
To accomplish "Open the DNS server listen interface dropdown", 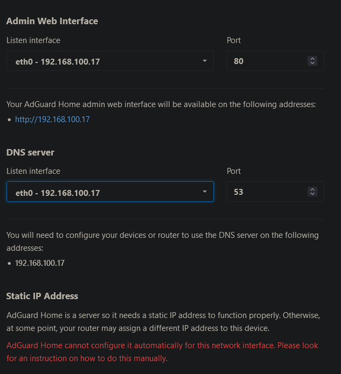I will coord(110,192).
